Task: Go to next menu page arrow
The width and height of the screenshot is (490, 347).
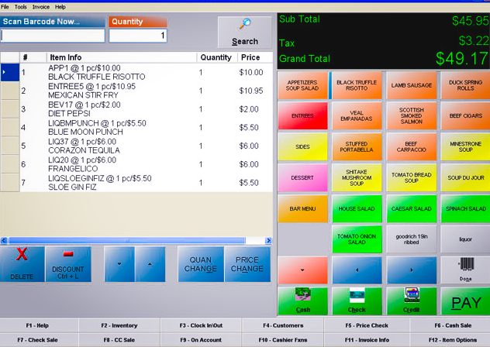Action: point(411,270)
